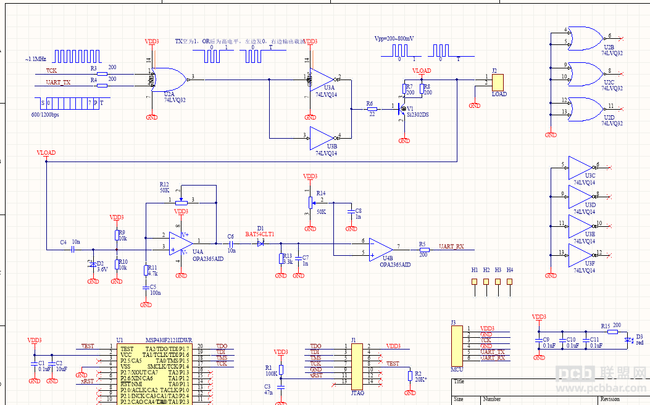Click the "3.6V" value near D2
The width and height of the screenshot is (650, 405).
pyautogui.click(x=102, y=269)
